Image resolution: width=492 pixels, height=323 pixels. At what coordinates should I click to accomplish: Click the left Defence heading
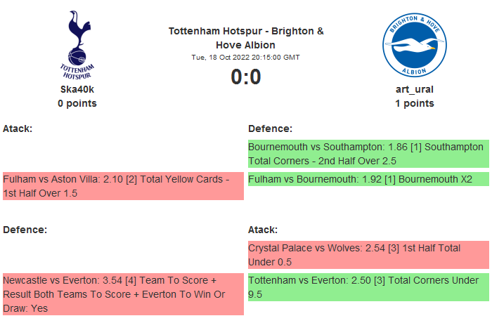coord(25,230)
